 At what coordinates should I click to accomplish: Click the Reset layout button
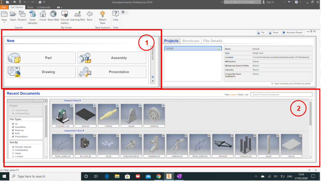tap(274, 33)
